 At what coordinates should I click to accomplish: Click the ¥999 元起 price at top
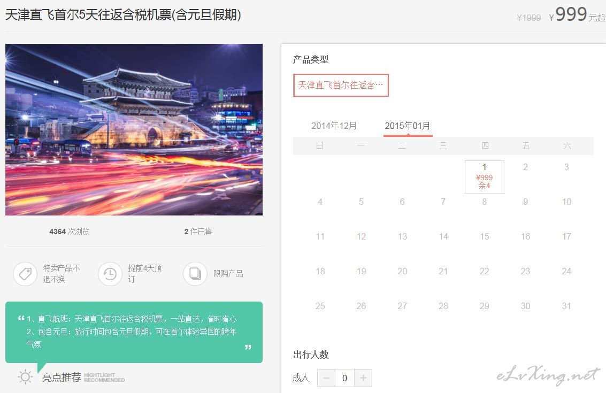(577, 15)
